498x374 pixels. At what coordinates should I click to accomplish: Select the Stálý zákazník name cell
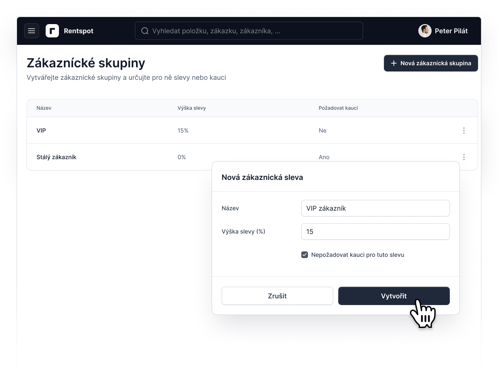(56, 157)
